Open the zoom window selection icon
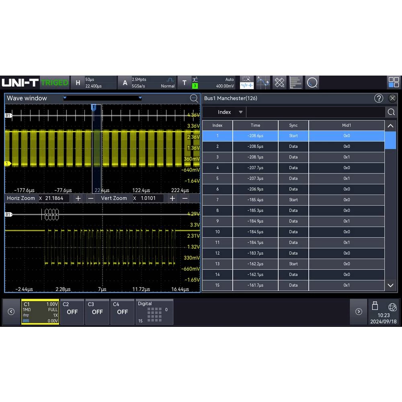The width and height of the screenshot is (402, 402). click(x=247, y=82)
